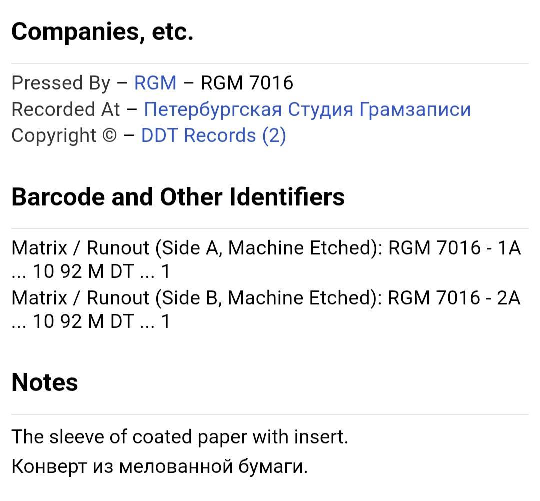
Task: Click the "10 92 M DT" line under Side A
Action: tap(83, 271)
